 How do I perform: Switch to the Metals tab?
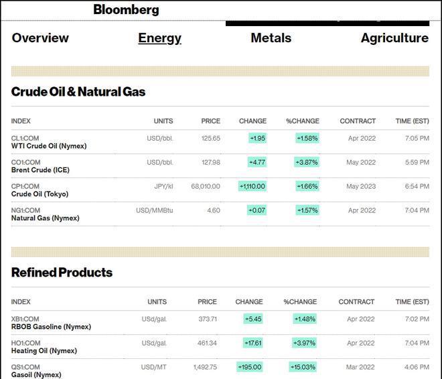pyautogui.click(x=271, y=37)
